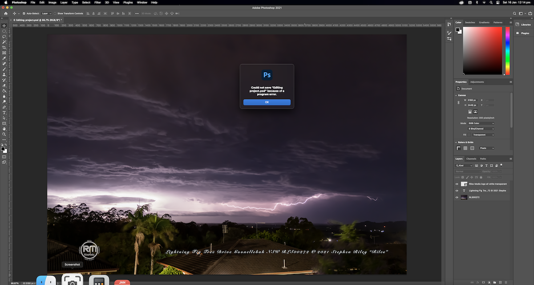Viewport: 534px width, 285px height.
Task: Collapse the Canvas section in Properties
Action: (x=456, y=95)
